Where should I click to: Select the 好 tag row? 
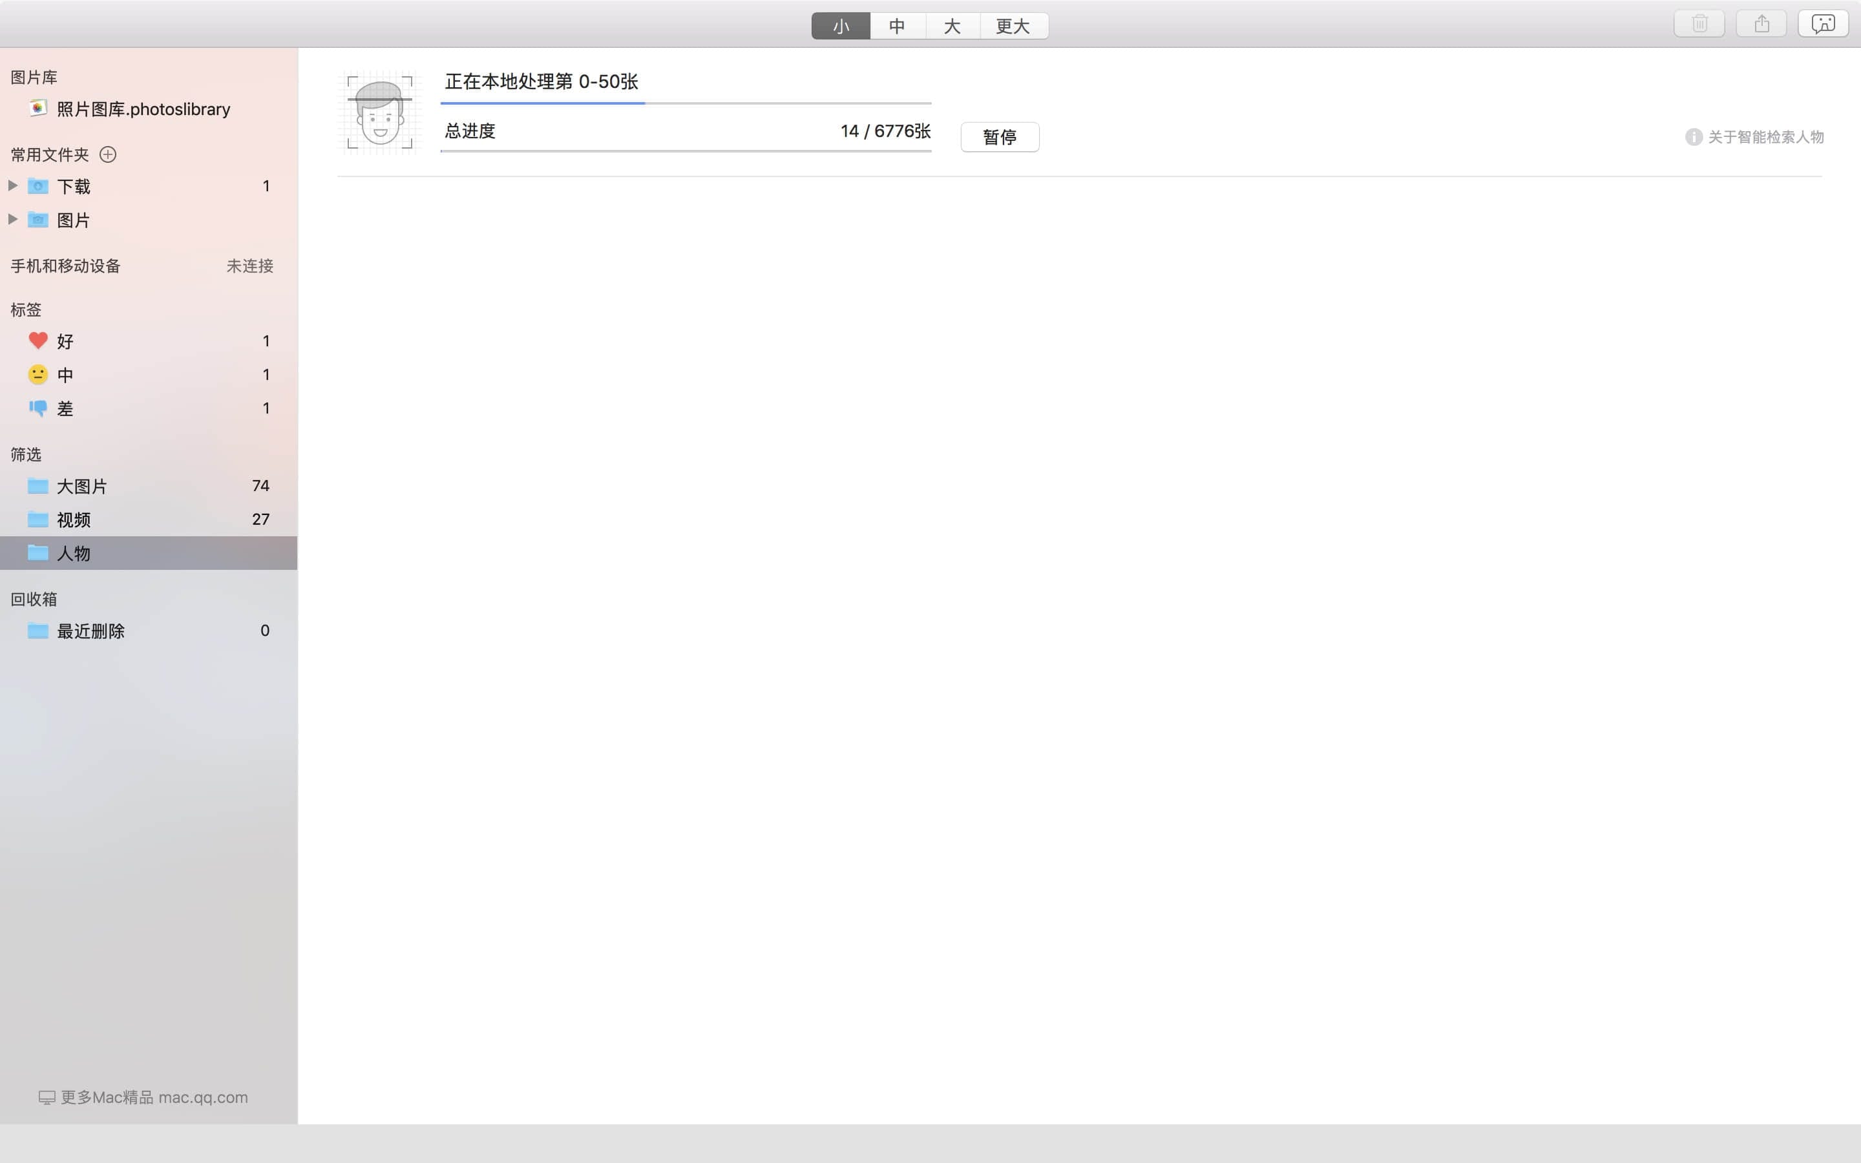149,341
